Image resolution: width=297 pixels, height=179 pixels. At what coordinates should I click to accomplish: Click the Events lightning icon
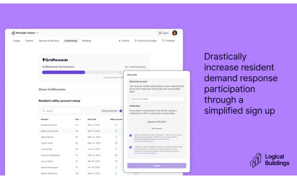[120, 41]
